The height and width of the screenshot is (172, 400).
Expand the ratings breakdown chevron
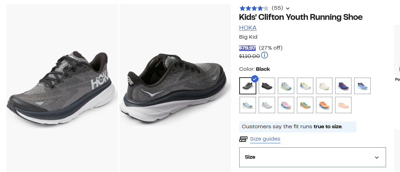(x=288, y=8)
